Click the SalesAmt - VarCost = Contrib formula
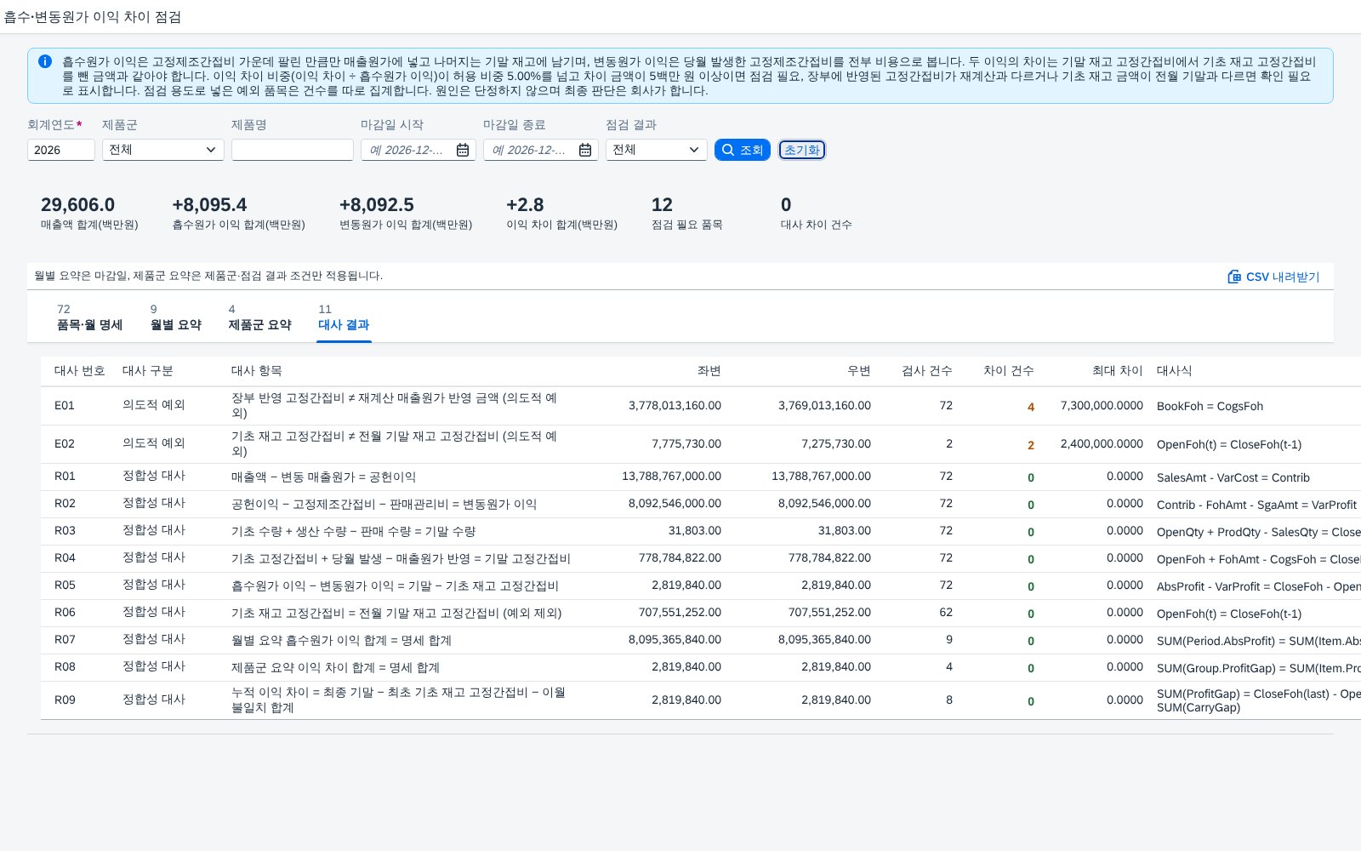Image resolution: width=1361 pixels, height=851 pixels. tap(1233, 478)
